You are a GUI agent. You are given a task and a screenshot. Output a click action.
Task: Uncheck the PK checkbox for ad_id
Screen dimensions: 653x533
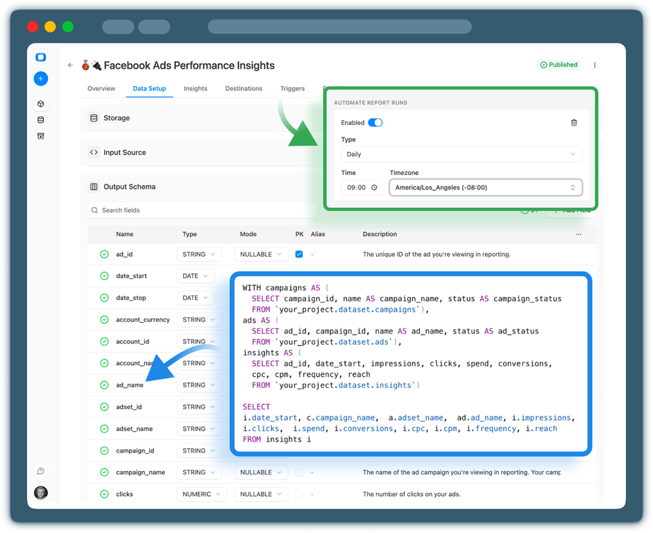[x=299, y=254]
